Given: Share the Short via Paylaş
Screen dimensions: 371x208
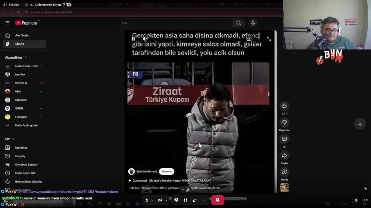Looking at the screenshot, I should 284,155.
